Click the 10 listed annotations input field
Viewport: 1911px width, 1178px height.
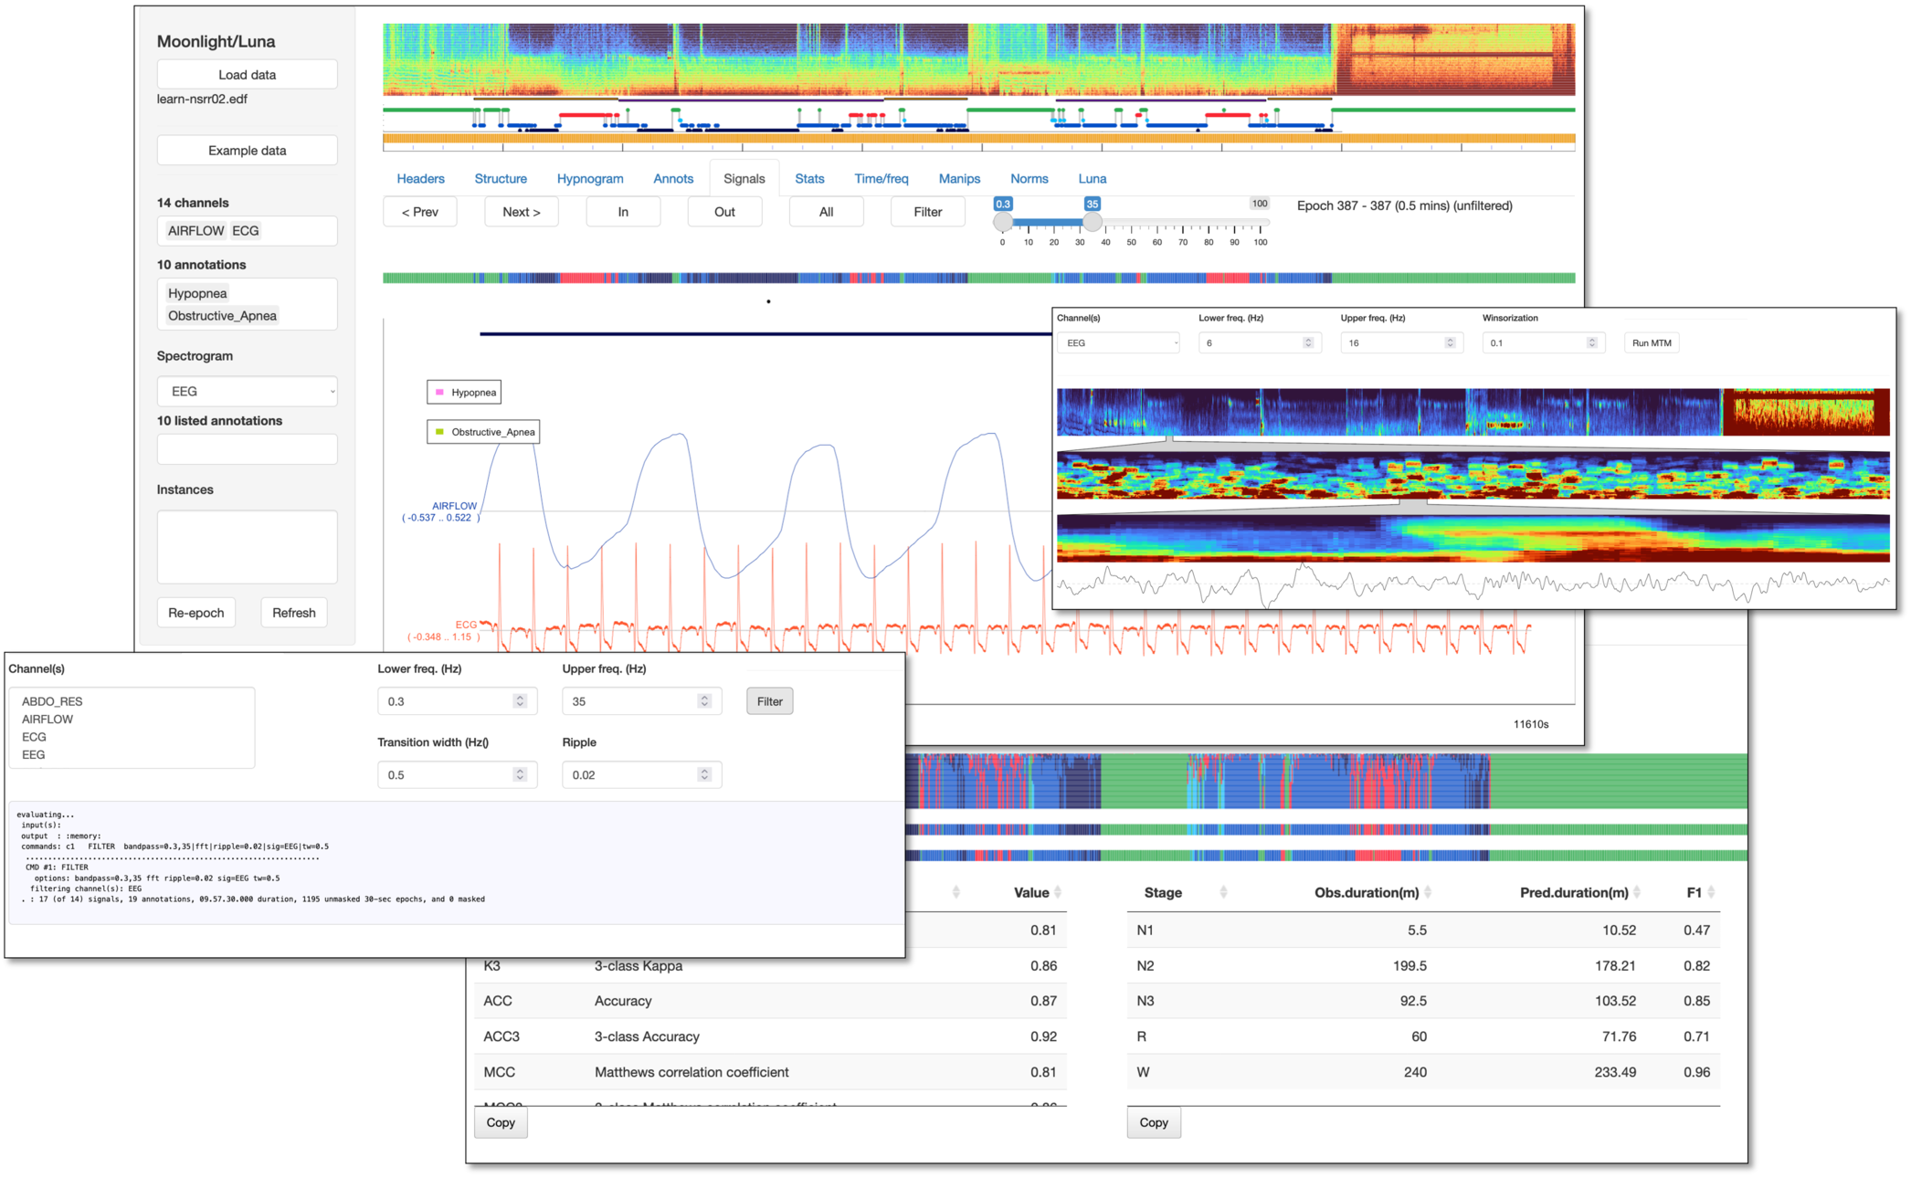pyautogui.click(x=247, y=449)
